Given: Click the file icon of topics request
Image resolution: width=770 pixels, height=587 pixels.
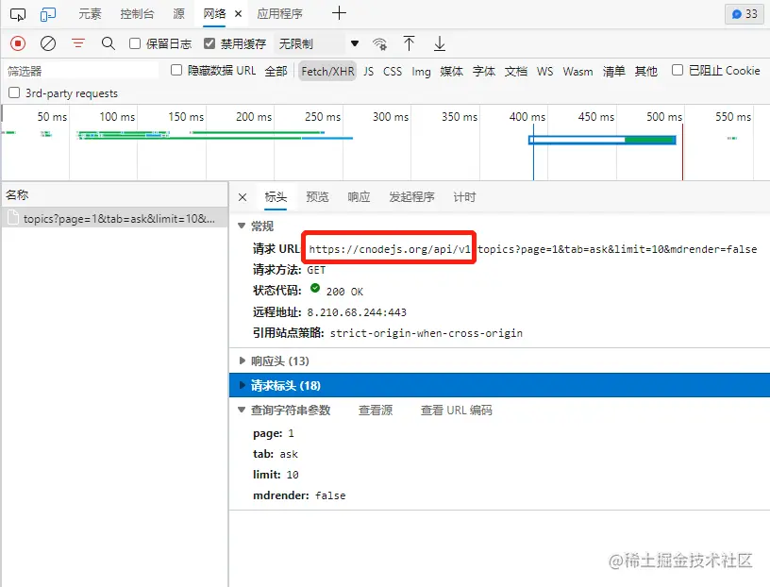Looking at the screenshot, I should 13,218.
